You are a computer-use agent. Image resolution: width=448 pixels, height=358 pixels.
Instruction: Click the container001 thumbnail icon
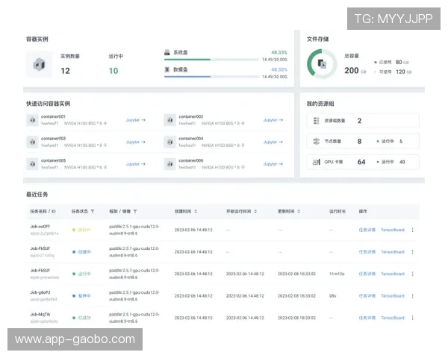coord(32,120)
